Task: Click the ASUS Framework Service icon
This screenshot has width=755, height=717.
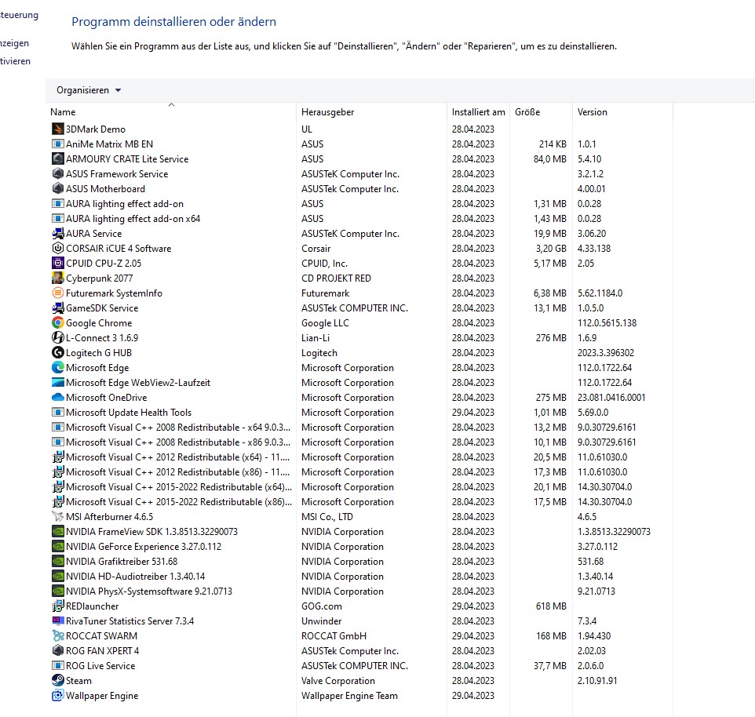Action: click(58, 173)
